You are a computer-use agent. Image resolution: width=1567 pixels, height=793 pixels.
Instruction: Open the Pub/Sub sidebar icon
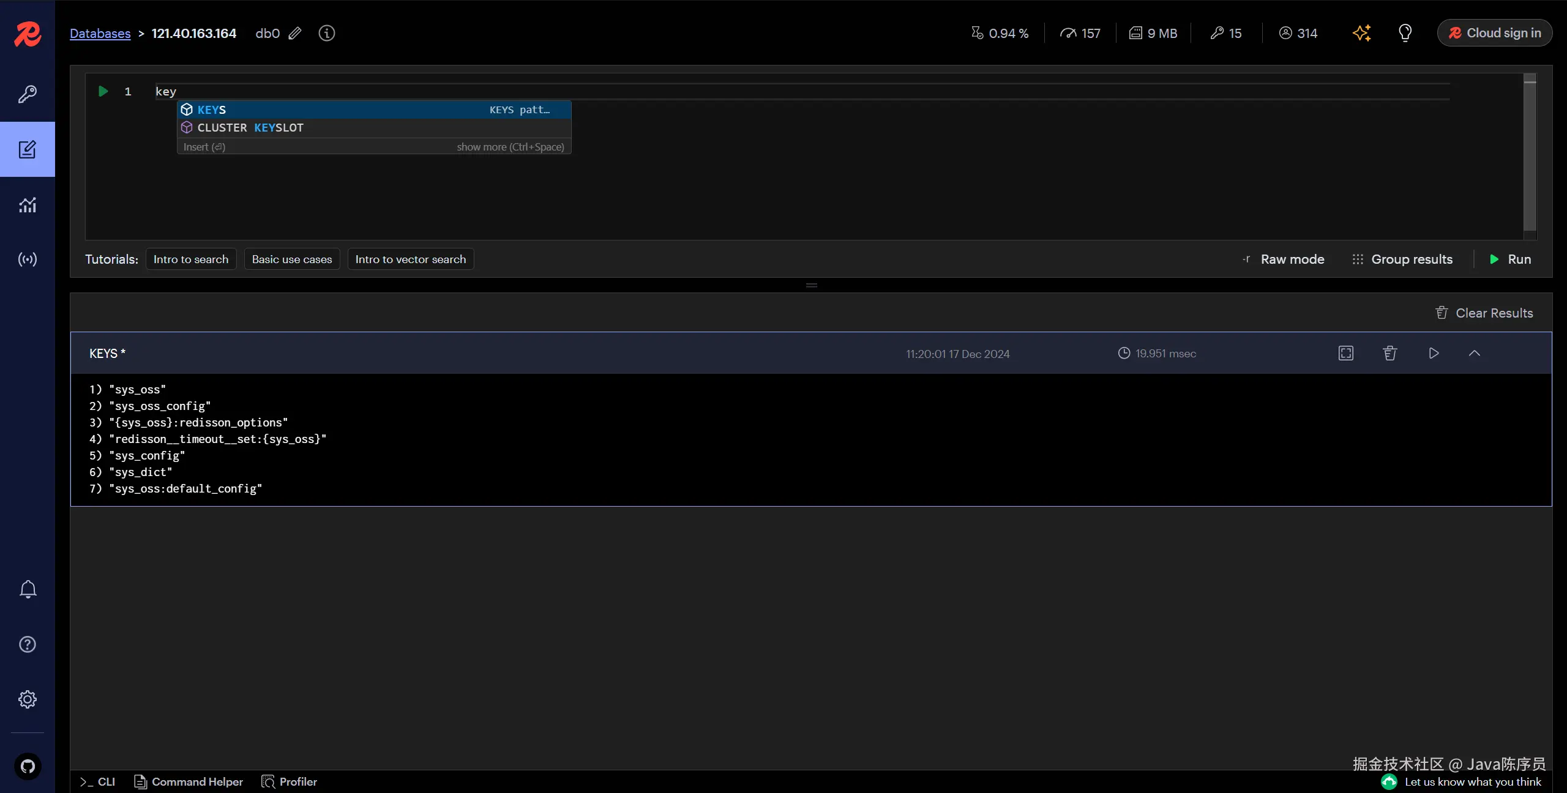pos(28,259)
